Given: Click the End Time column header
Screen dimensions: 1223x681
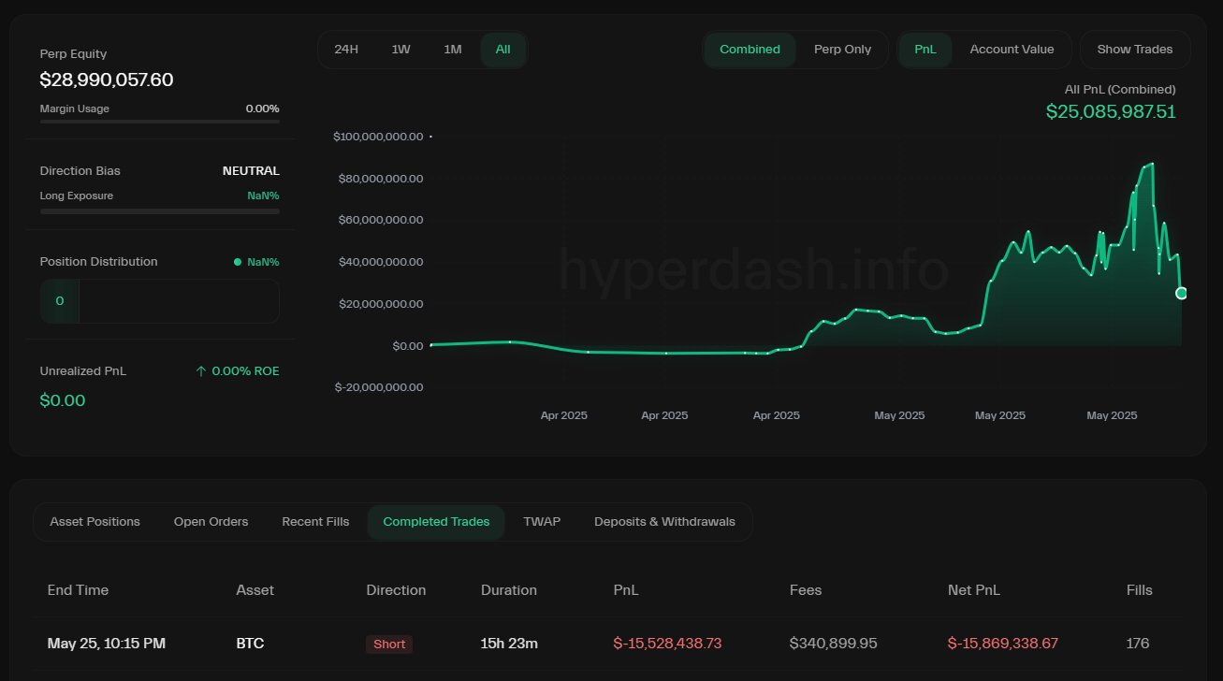Looking at the screenshot, I should click(78, 590).
